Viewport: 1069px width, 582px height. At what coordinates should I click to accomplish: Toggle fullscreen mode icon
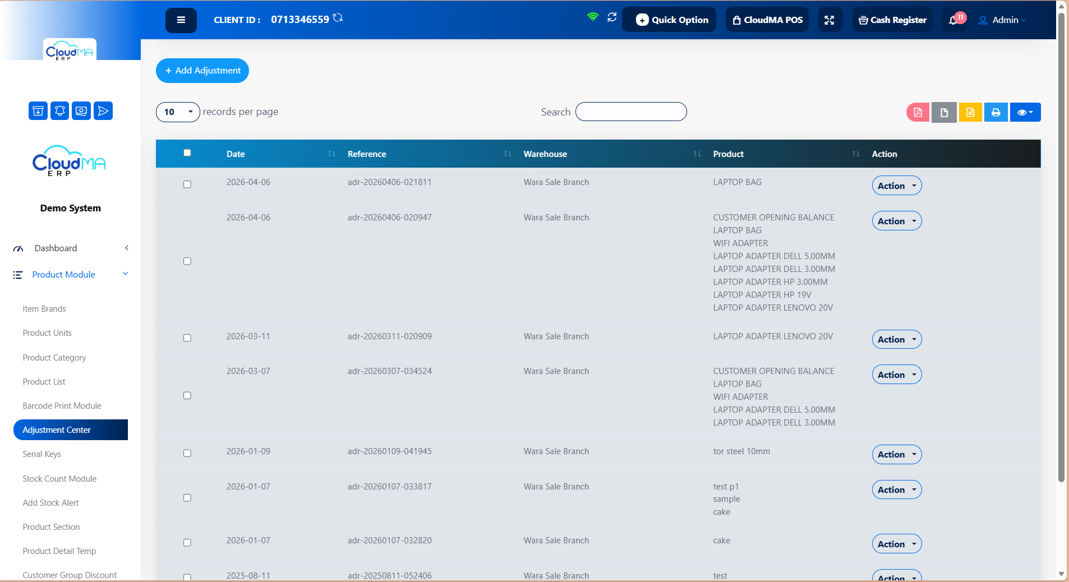tap(830, 20)
